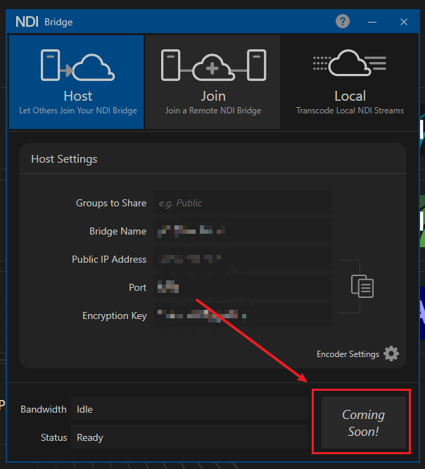
Task: Click the Encoder Settings label
Action: tap(348, 354)
